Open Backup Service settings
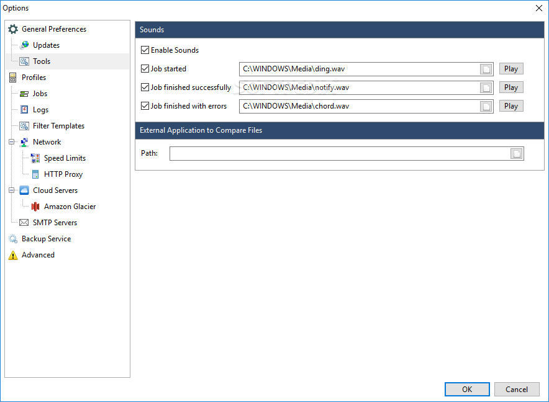Screen dimensions: 549x402 [x=46, y=239]
